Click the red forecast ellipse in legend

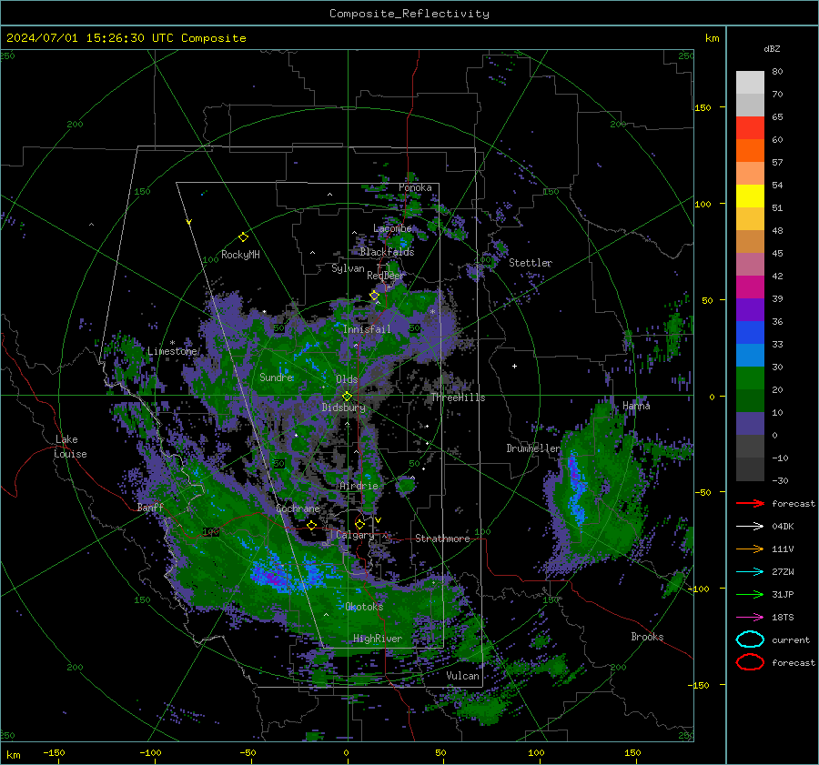click(750, 662)
